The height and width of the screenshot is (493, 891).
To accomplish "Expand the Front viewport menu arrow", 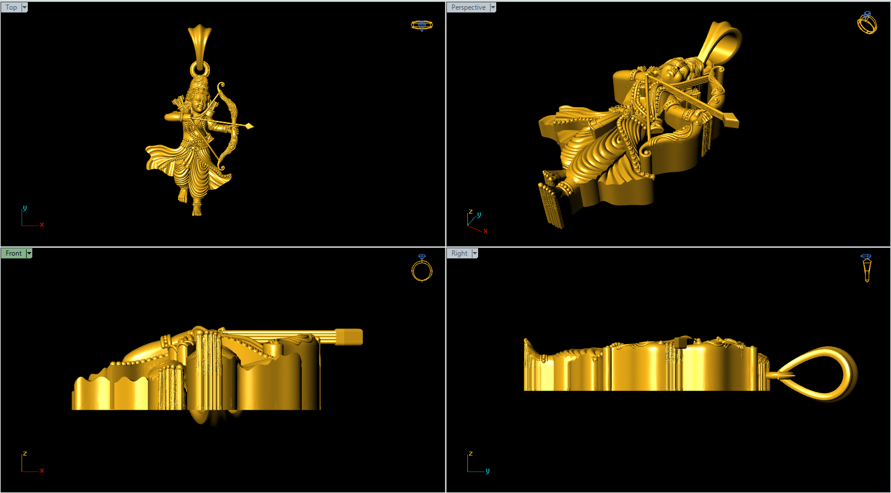I will point(29,253).
